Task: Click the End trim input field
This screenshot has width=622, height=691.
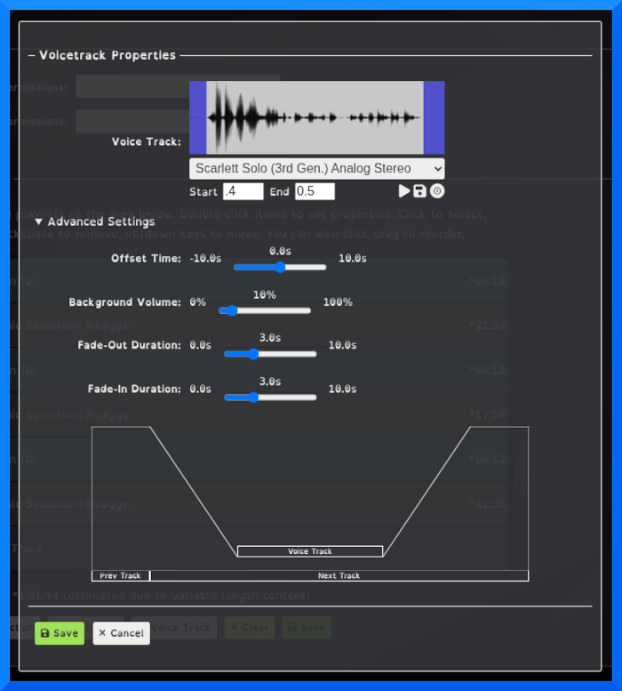Action: 315,191
